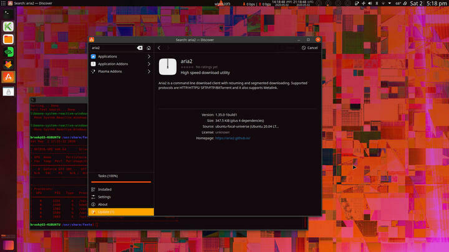This screenshot has width=449, height=252.
Task: Click the pink icon at dock bottom
Action: (x=8, y=245)
